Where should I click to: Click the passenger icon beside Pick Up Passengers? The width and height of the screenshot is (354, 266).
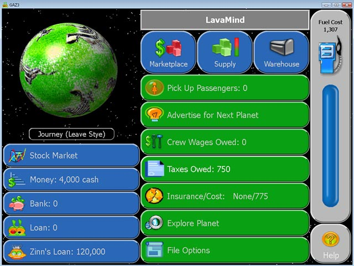point(154,88)
